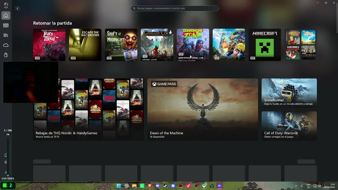Open the Tears of Metal game tile
The image size is (338, 190).
49,45
